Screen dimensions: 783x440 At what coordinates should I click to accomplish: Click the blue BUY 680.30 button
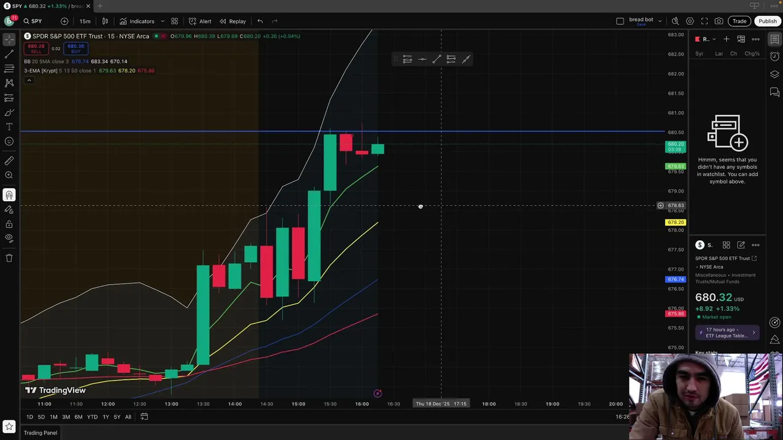coord(76,48)
